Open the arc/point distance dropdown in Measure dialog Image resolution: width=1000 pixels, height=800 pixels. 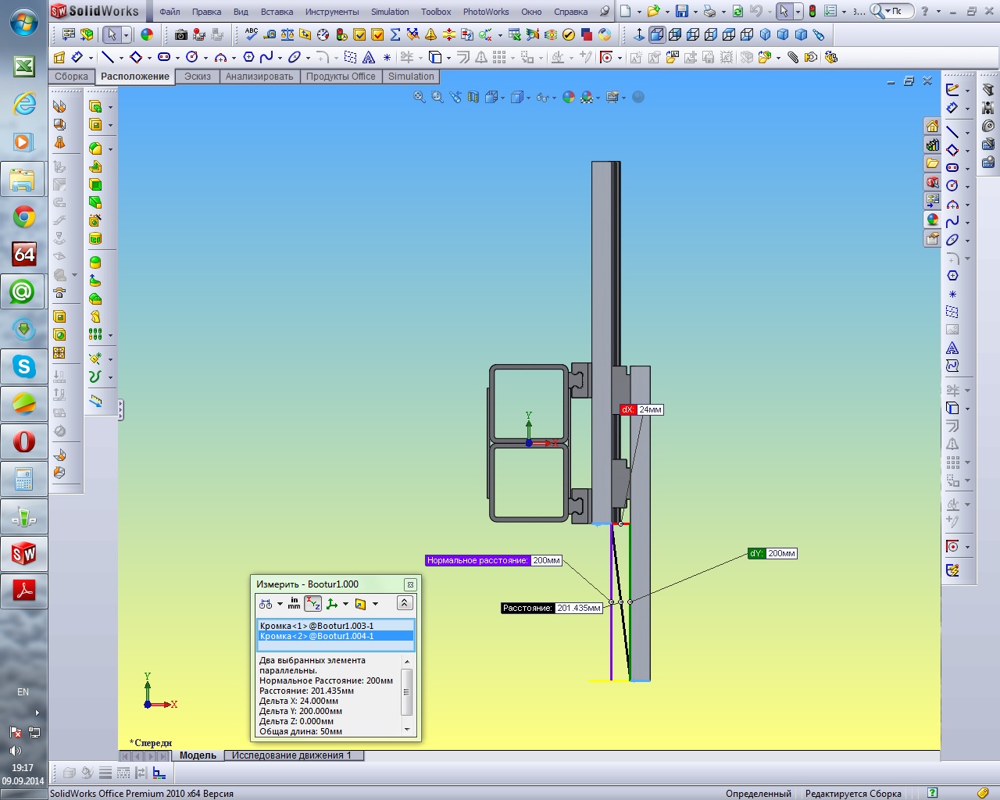pos(280,604)
